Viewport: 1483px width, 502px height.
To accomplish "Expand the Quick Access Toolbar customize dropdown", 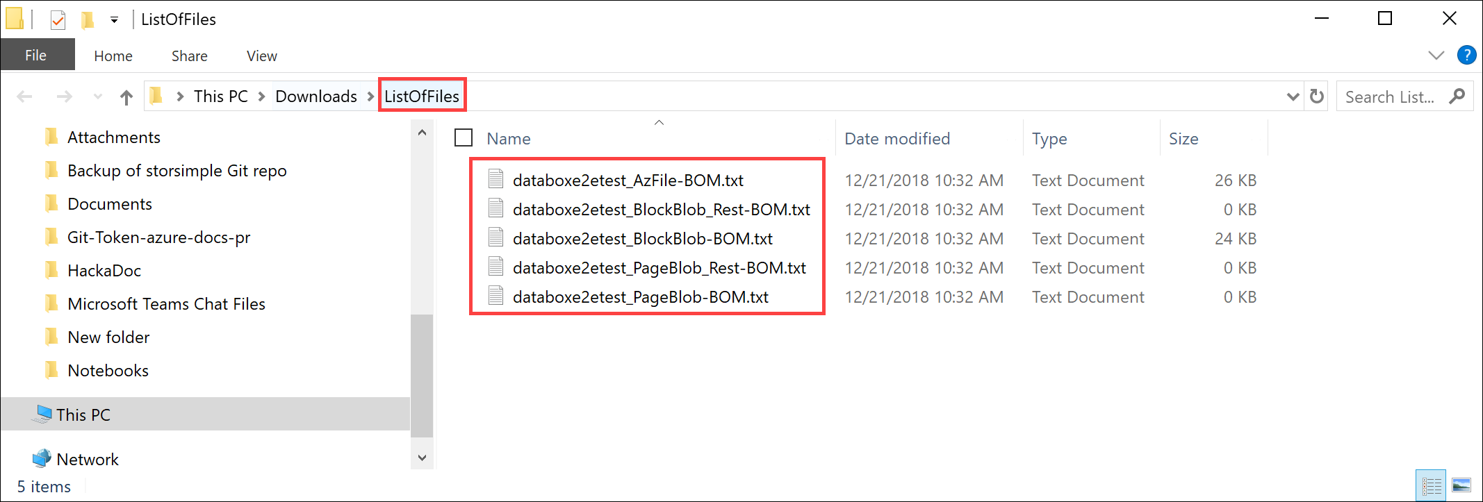I will pos(113,21).
